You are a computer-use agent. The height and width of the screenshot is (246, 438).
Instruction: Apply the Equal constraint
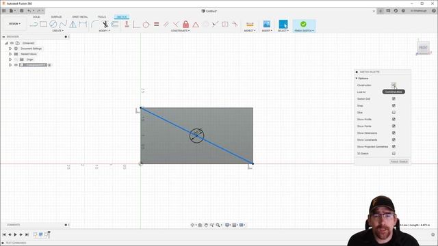[x=157, y=25]
